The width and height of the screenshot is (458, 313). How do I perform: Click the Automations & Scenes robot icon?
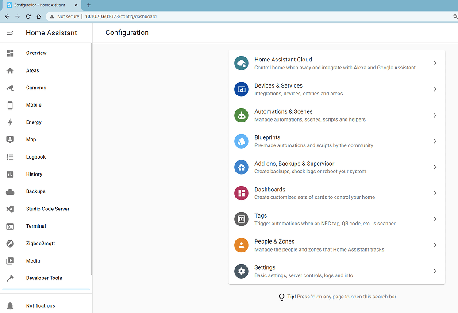[x=241, y=115]
